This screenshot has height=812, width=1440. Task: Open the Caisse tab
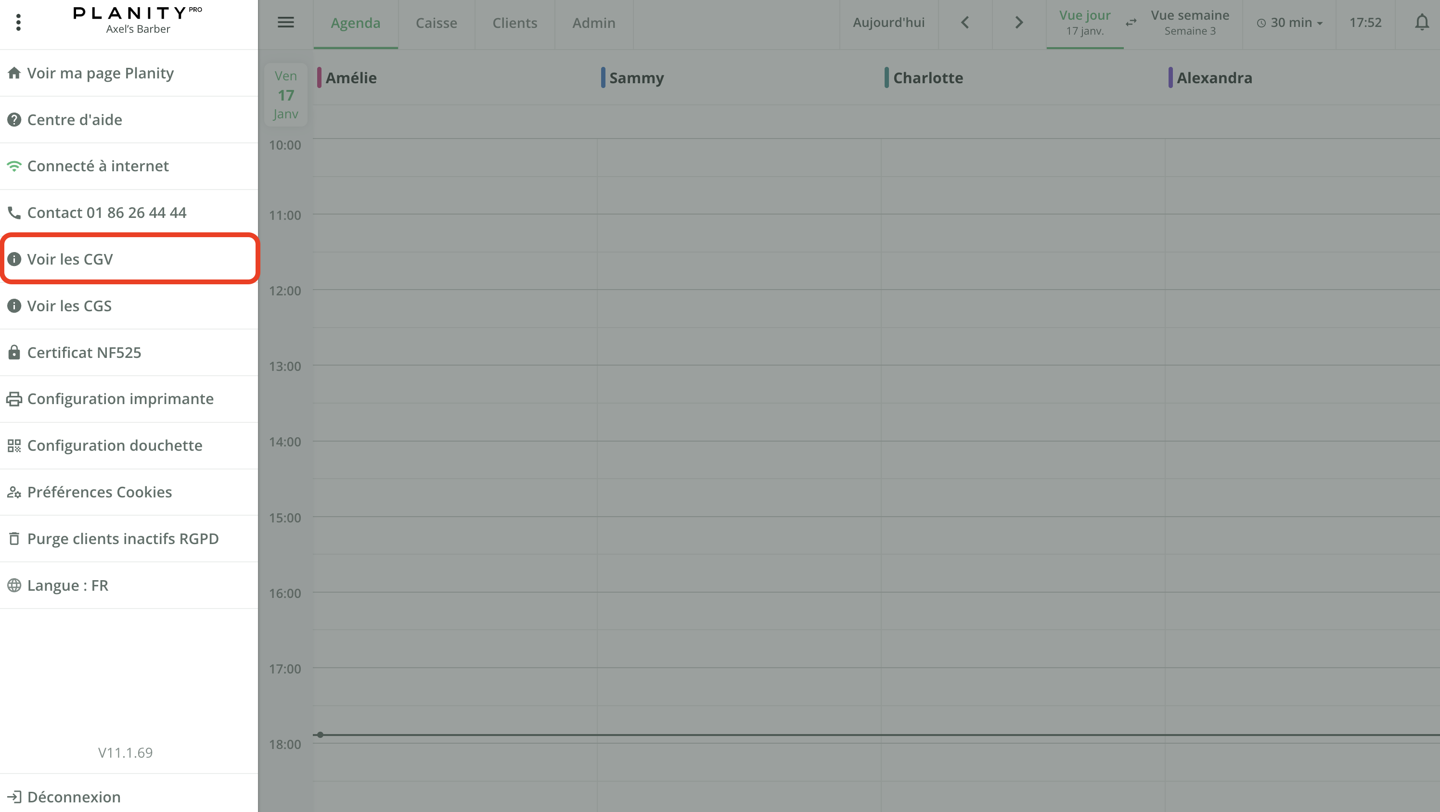436,22
